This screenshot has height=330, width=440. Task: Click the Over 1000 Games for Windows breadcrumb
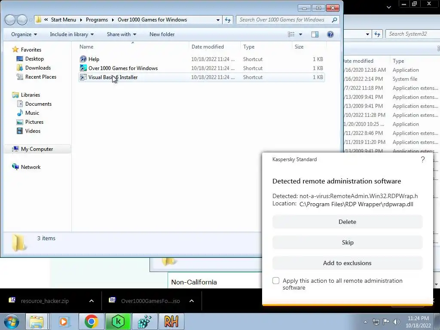coord(153,20)
